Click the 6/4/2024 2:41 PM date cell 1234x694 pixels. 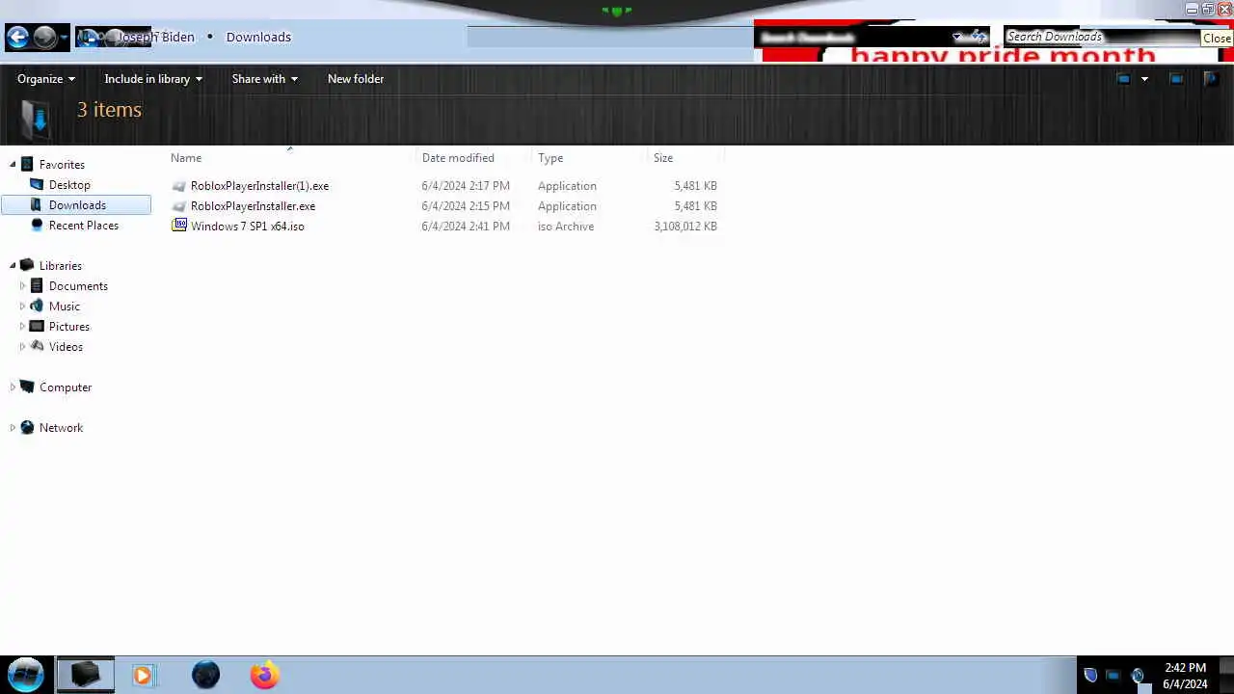pyautogui.click(x=466, y=227)
